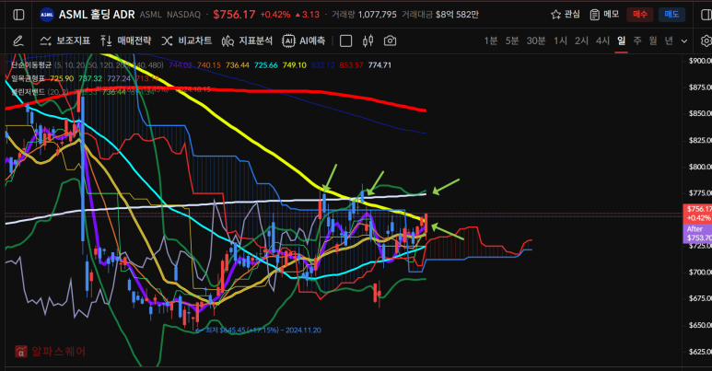This screenshot has width=712, height=371.
Task: Select the pen drawing tool
Action: (18, 41)
